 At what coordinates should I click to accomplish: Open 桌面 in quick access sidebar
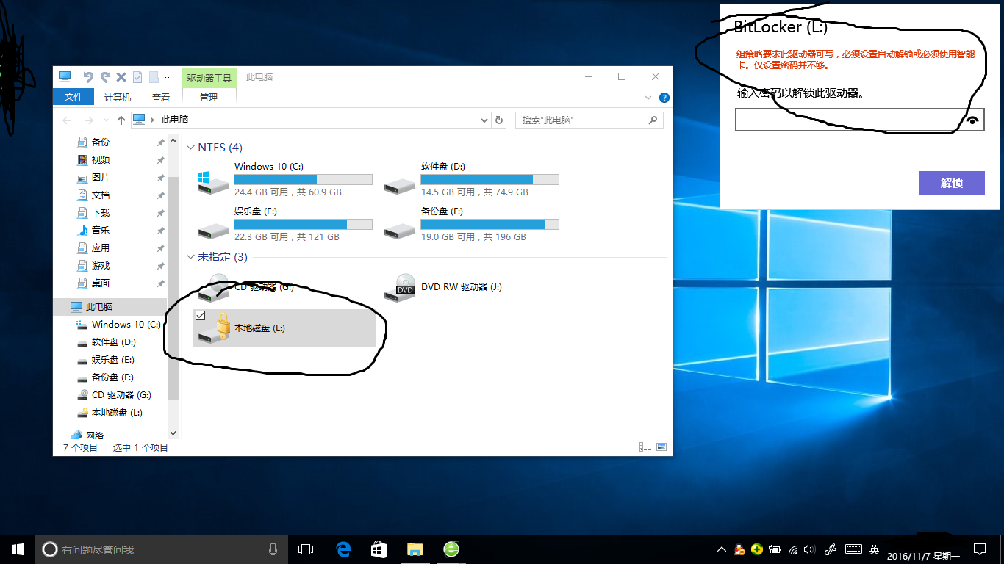pos(101,283)
